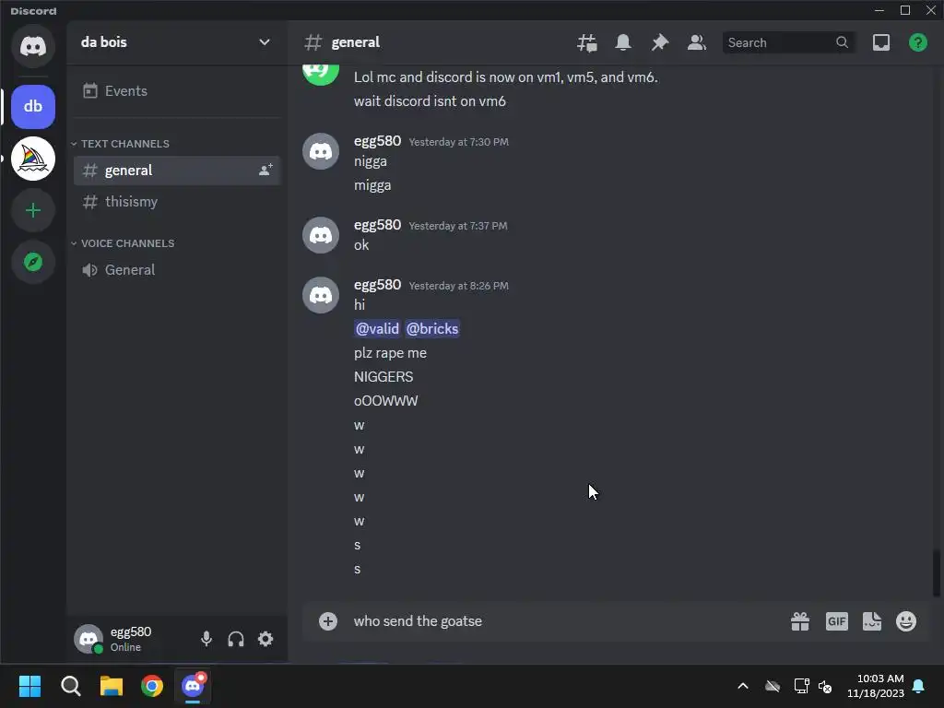944x708 pixels.
Task: Click Add a Server plus icon
Action: (33, 211)
